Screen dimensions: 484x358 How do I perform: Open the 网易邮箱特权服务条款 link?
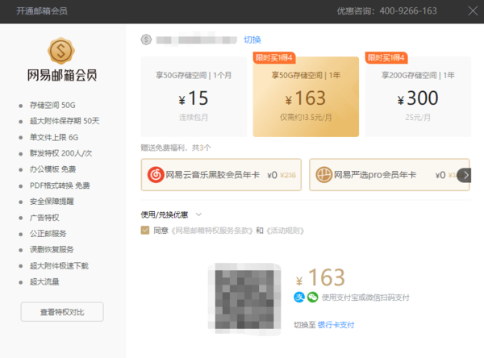212,231
